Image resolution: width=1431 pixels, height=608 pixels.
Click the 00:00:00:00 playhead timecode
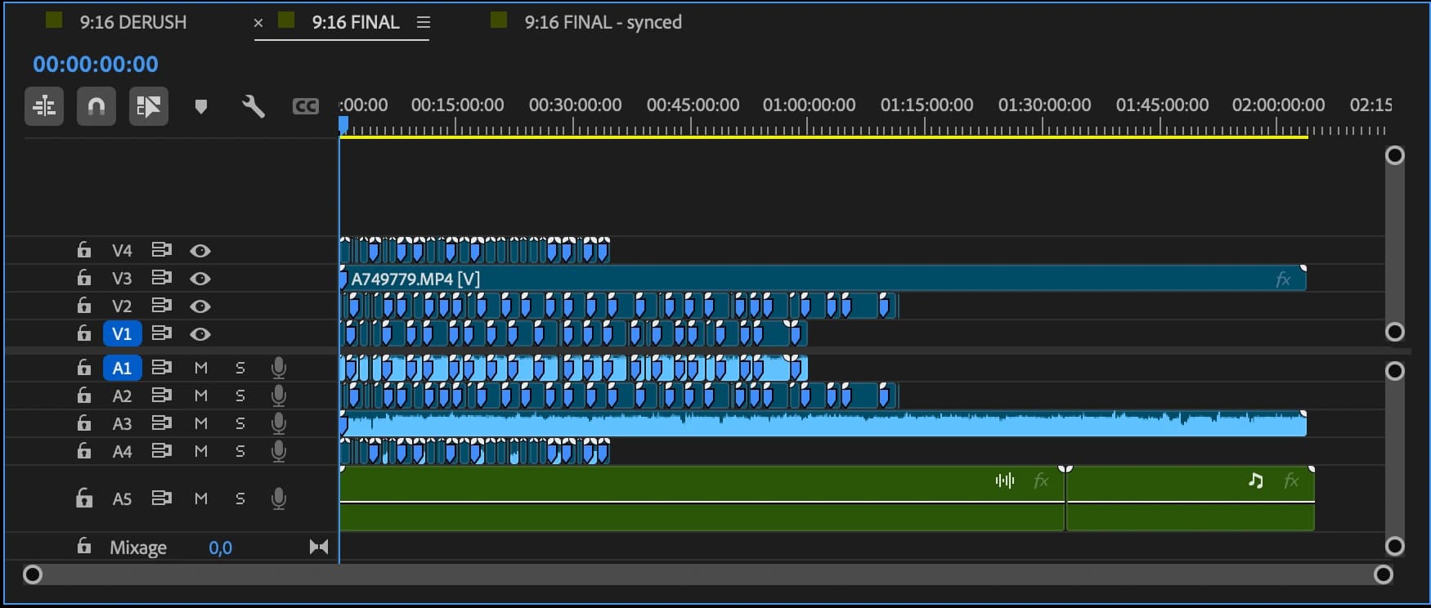tap(96, 64)
